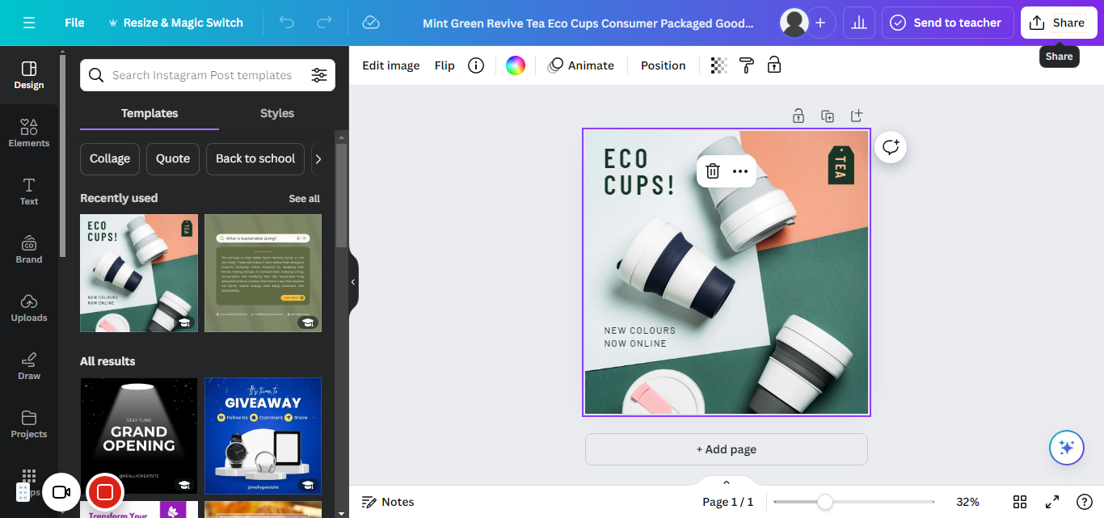Image resolution: width=1104 pixels, height=518 pixels.
Task: Open the Projects panel
Action: coord(29,423)
